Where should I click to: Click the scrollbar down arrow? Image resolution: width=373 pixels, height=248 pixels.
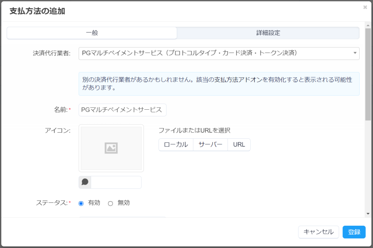tap(368, 214)
